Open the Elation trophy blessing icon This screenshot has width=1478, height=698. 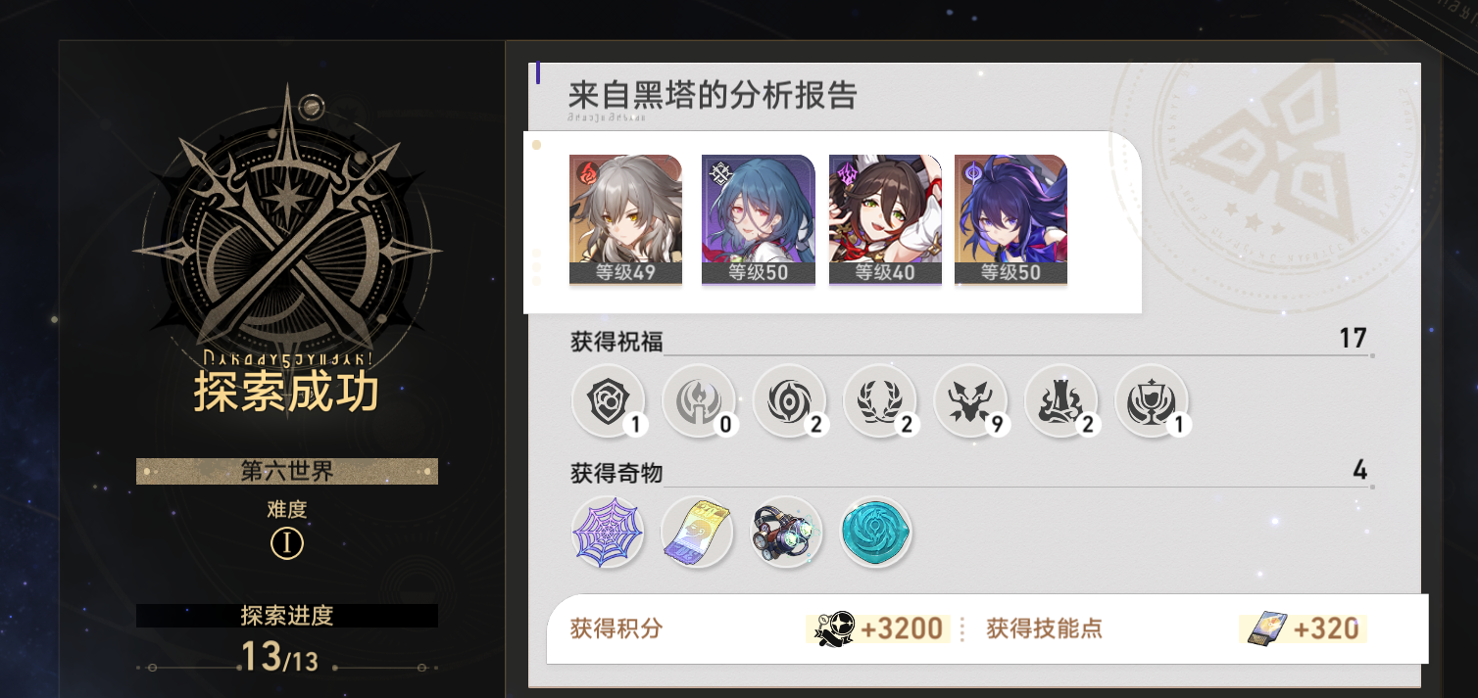coord(1152,400)
